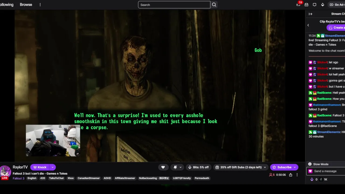Expand the dropdown arrow beside Knock
Viewport: 345px width, 194px height.
[x=53, y=167]
